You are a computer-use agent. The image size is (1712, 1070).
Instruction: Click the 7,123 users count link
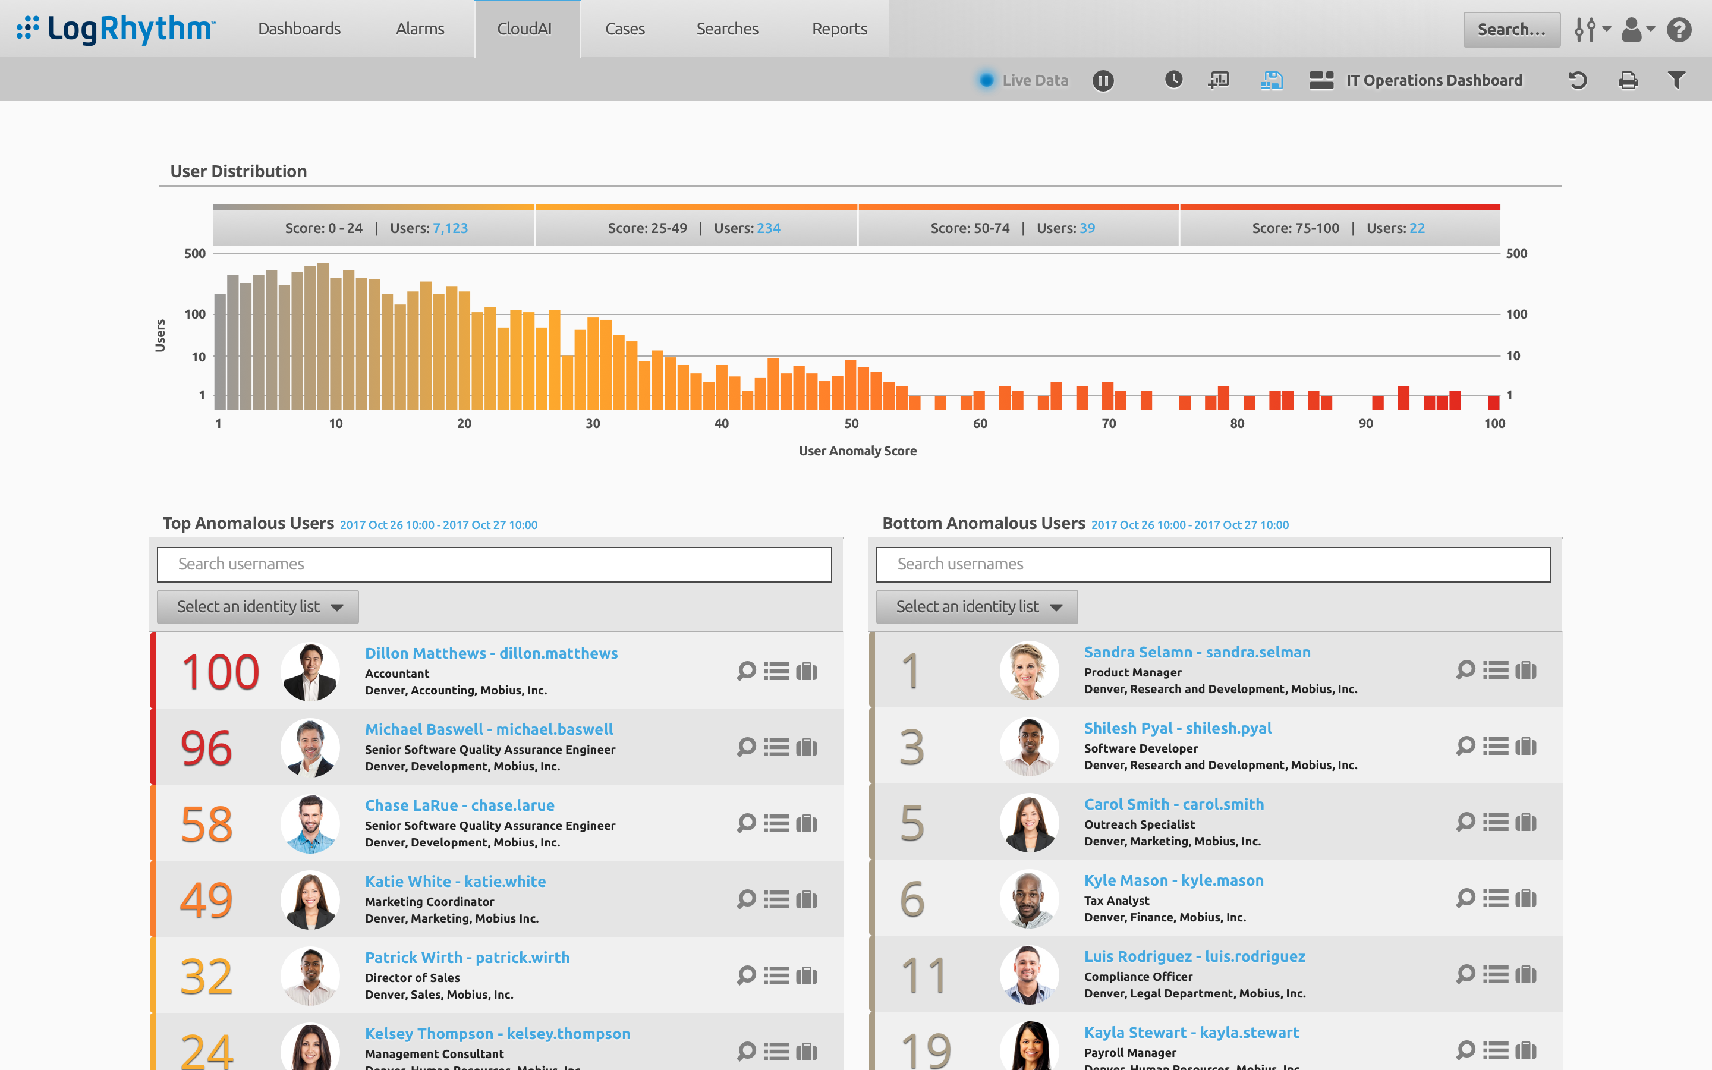(x=450, y=229)
